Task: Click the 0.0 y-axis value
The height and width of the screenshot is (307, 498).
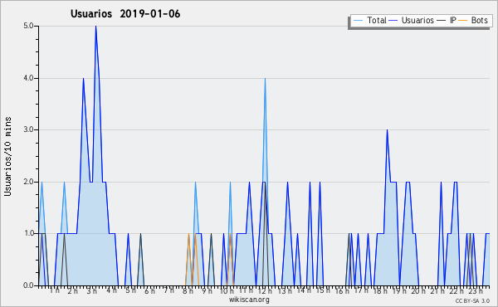Action: (28, 285)
